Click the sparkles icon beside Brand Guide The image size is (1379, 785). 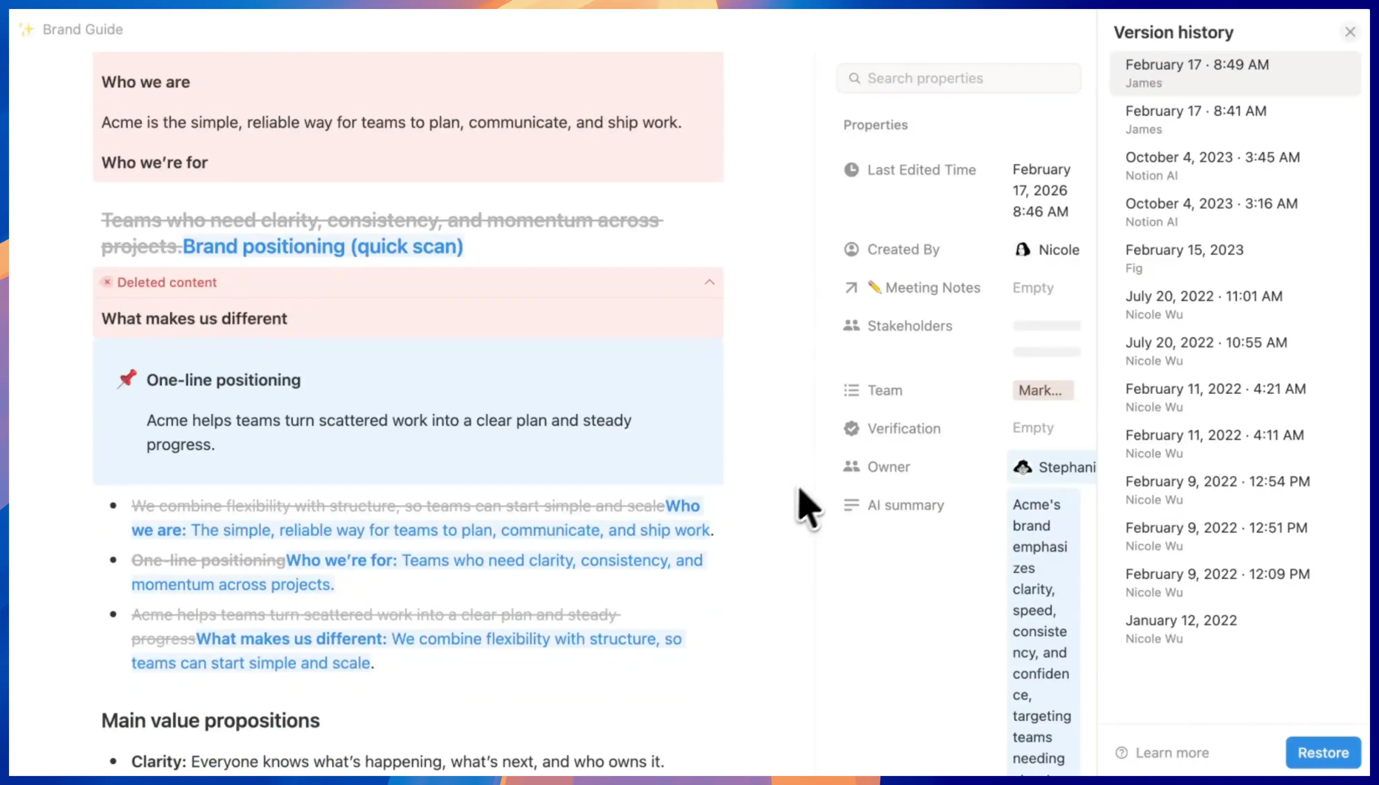26,29
